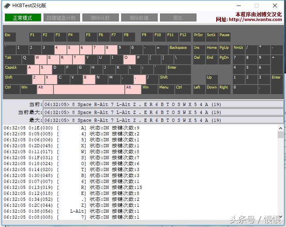
Task: Select the F1 key tile
Action: [35, 37]
